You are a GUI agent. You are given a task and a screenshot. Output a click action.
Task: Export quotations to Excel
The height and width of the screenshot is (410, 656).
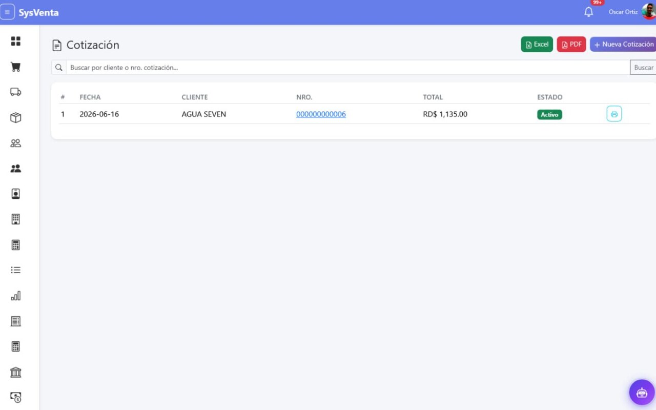pos(537,45)
